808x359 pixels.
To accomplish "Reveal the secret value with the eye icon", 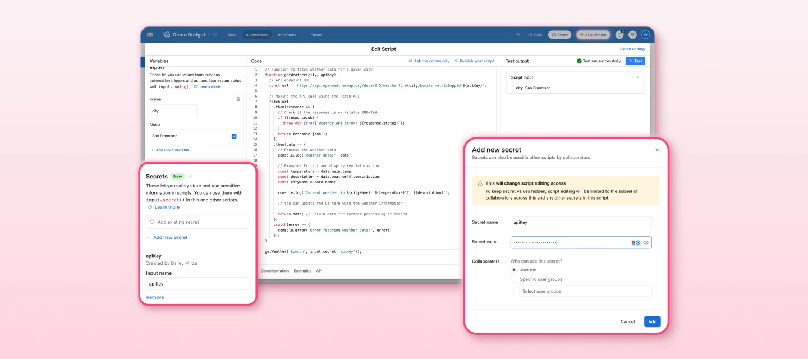I will [646, 242].
